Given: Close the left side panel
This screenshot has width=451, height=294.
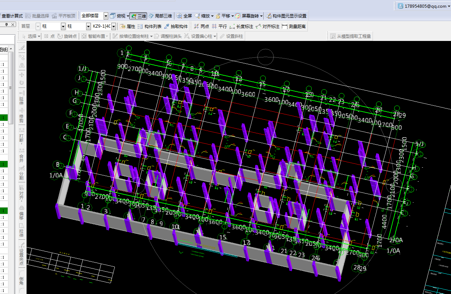Looking at the screenshot, I should point(13,24).
